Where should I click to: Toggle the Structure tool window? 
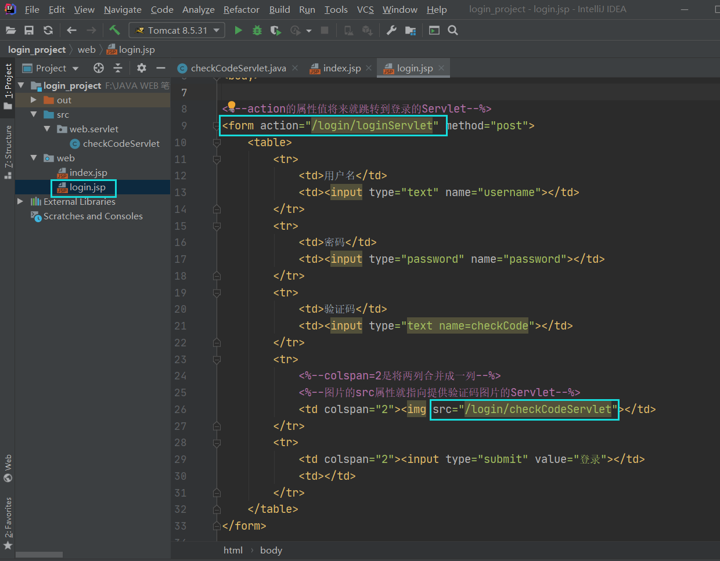pyautogui.click(x=8, y=151)
